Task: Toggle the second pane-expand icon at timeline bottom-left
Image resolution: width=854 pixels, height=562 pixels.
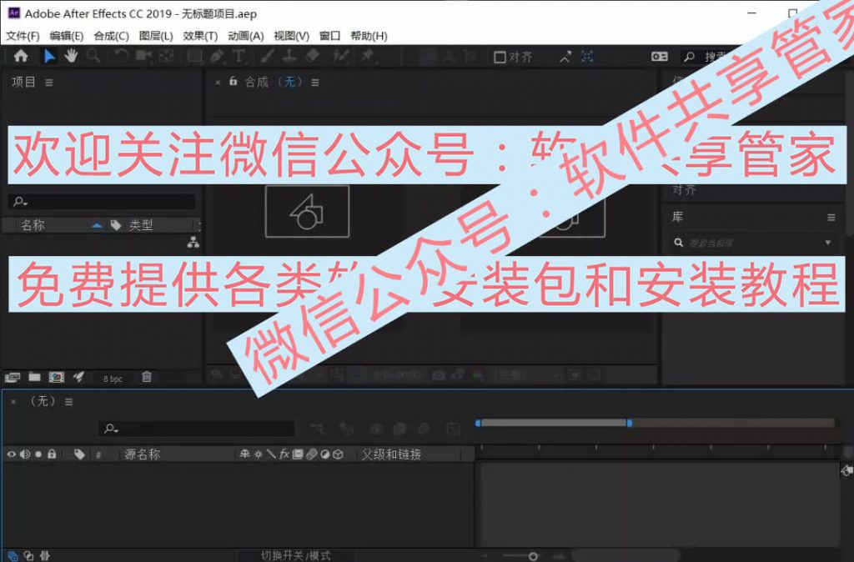Action: (29, 555)
